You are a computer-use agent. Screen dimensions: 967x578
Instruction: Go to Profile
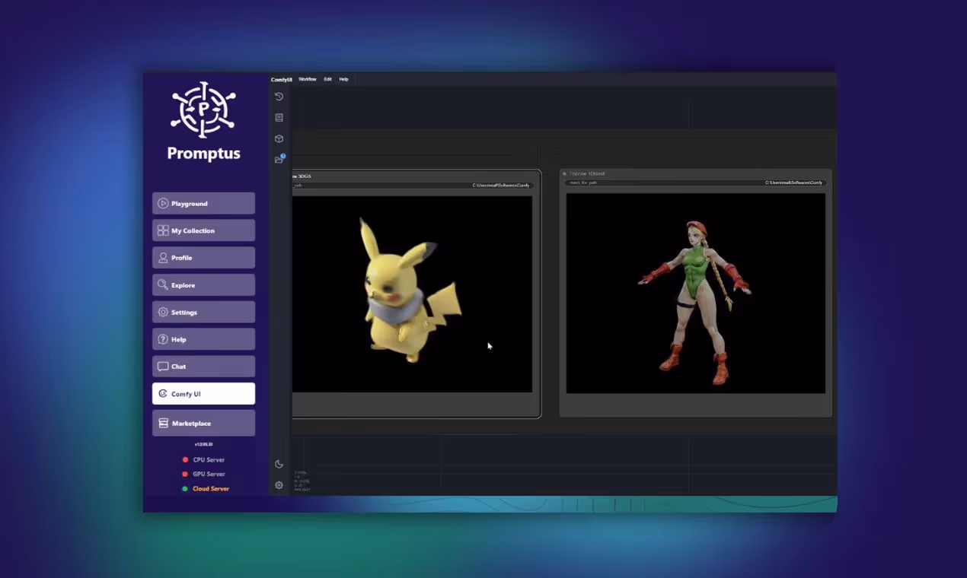coord(203,258)
